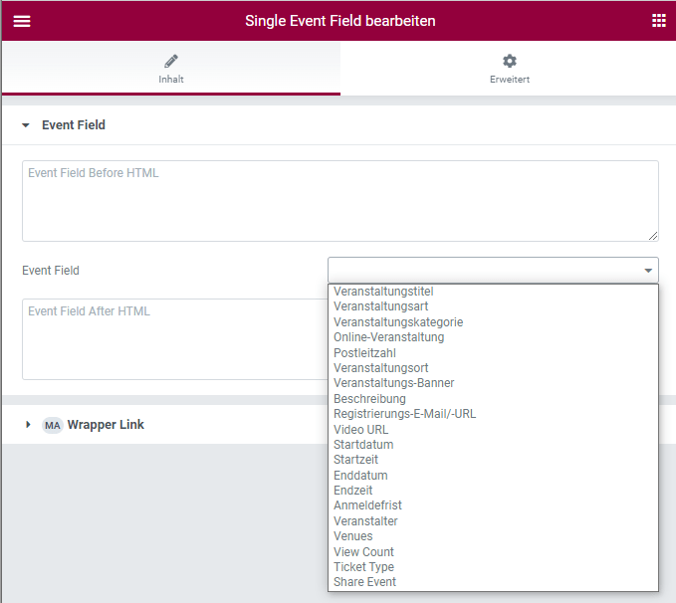The image size is (676, 603).
Task: Close the Event Field dropdown arrow
Action: [648, 271]
